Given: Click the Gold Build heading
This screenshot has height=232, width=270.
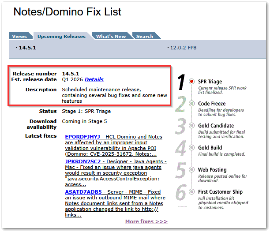Looking at the screenshot, I should [x=210, y=147].
